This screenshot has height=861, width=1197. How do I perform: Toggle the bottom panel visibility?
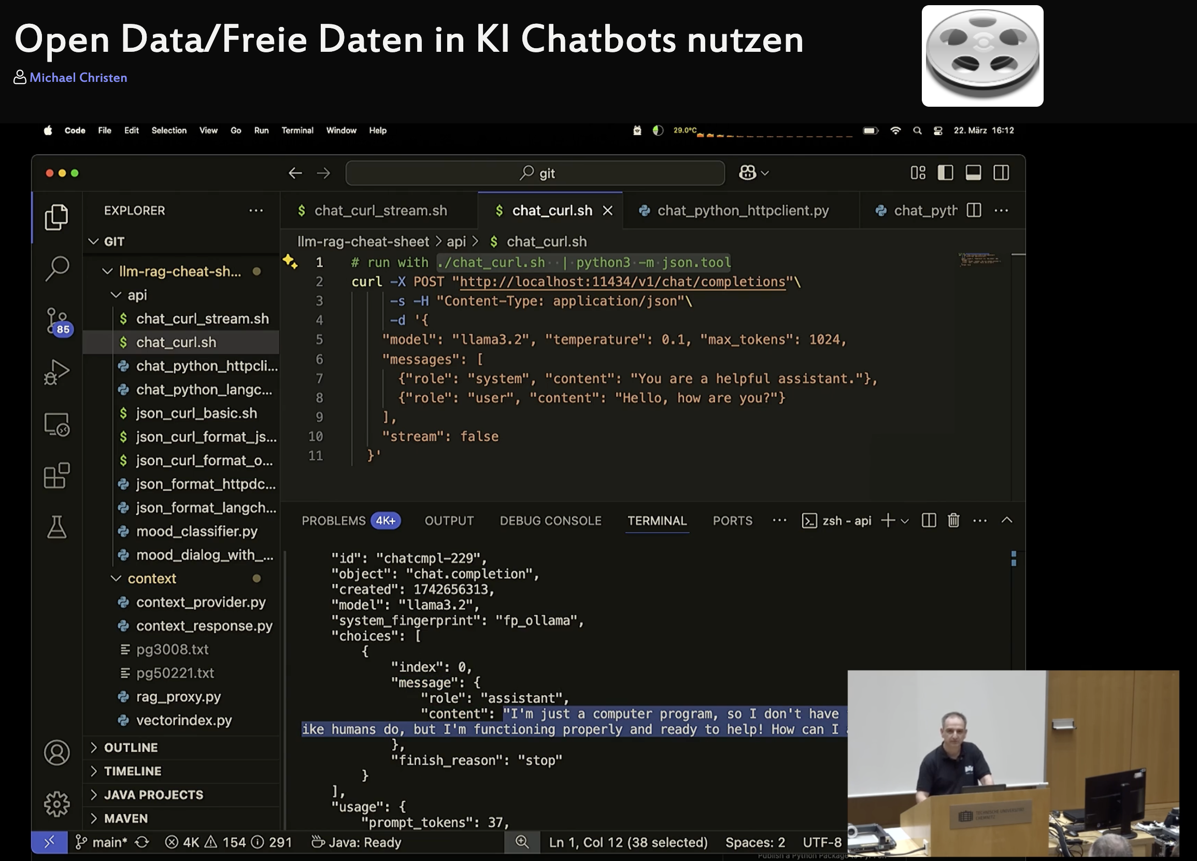tap(973, 173)
